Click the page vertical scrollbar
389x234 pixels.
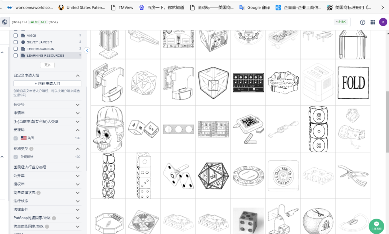[387, 121]
